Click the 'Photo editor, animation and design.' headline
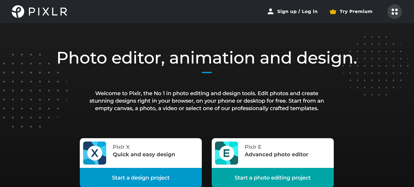Screen dimensions: 414x187 [x=207, y=58]
